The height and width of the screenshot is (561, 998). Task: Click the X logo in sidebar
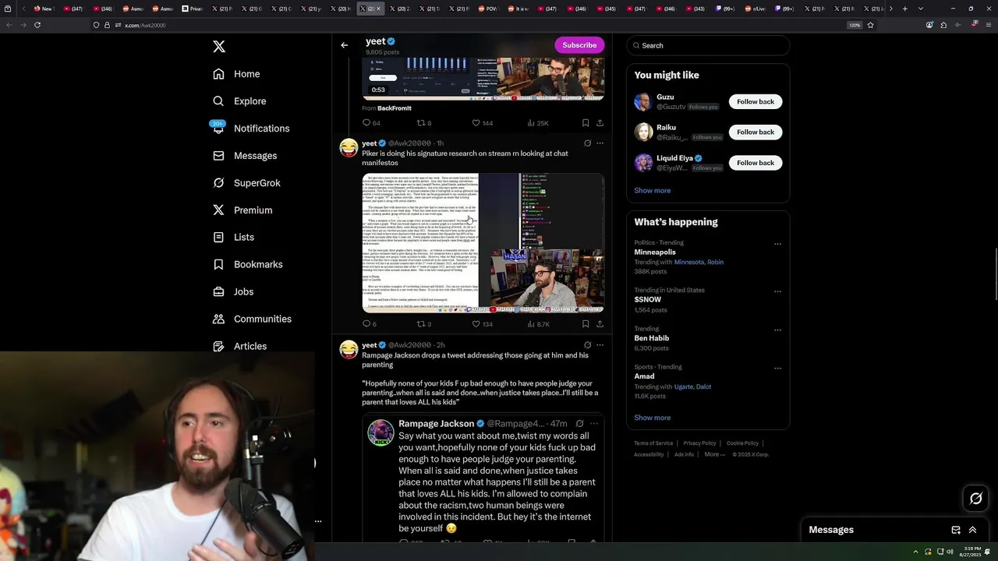tap(219, 47)
